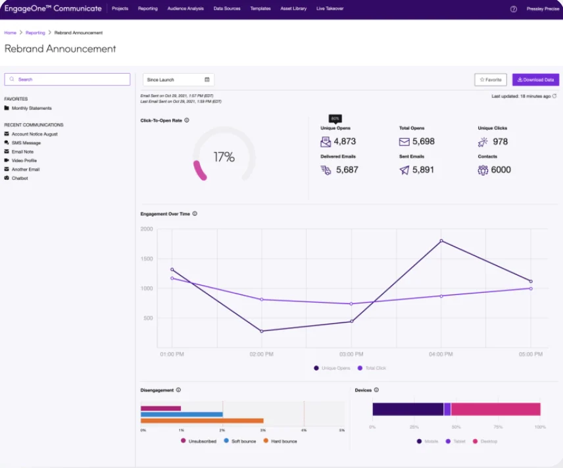Click the Another Email envelope icon
Screen dimensions: 563x468
click(7, 169)
